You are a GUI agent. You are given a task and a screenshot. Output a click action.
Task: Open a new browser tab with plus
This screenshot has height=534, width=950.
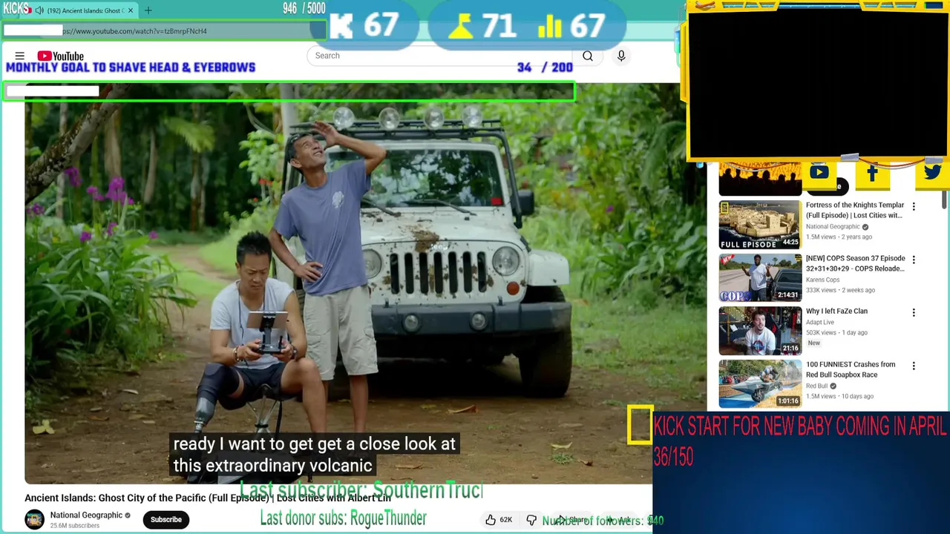pos(148,10)
